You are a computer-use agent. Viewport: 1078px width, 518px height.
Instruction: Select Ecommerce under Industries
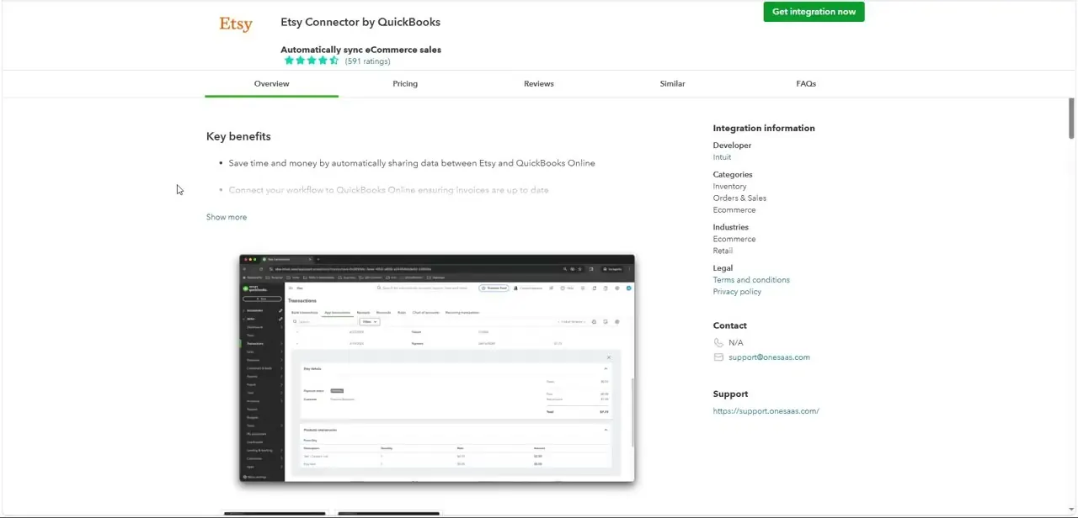click(x=734, y=239)
